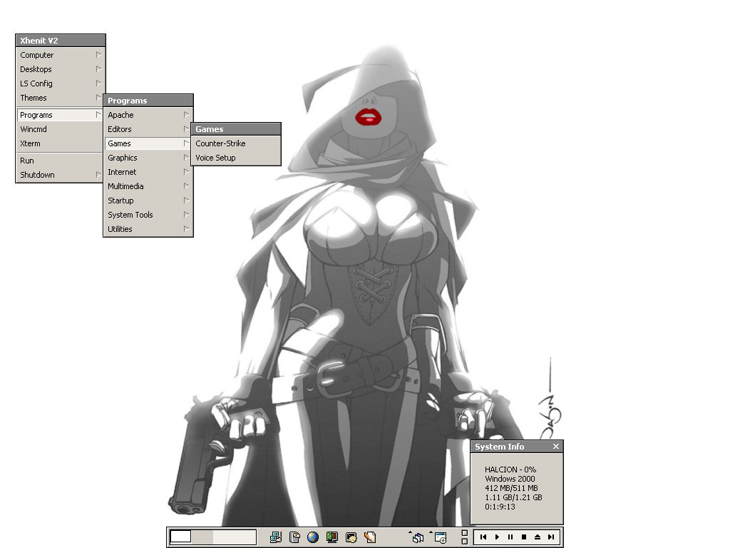Viewport: 730px width, 548px height.
Task: Click the Programs submenu title bar
Action: coord(148,101)
